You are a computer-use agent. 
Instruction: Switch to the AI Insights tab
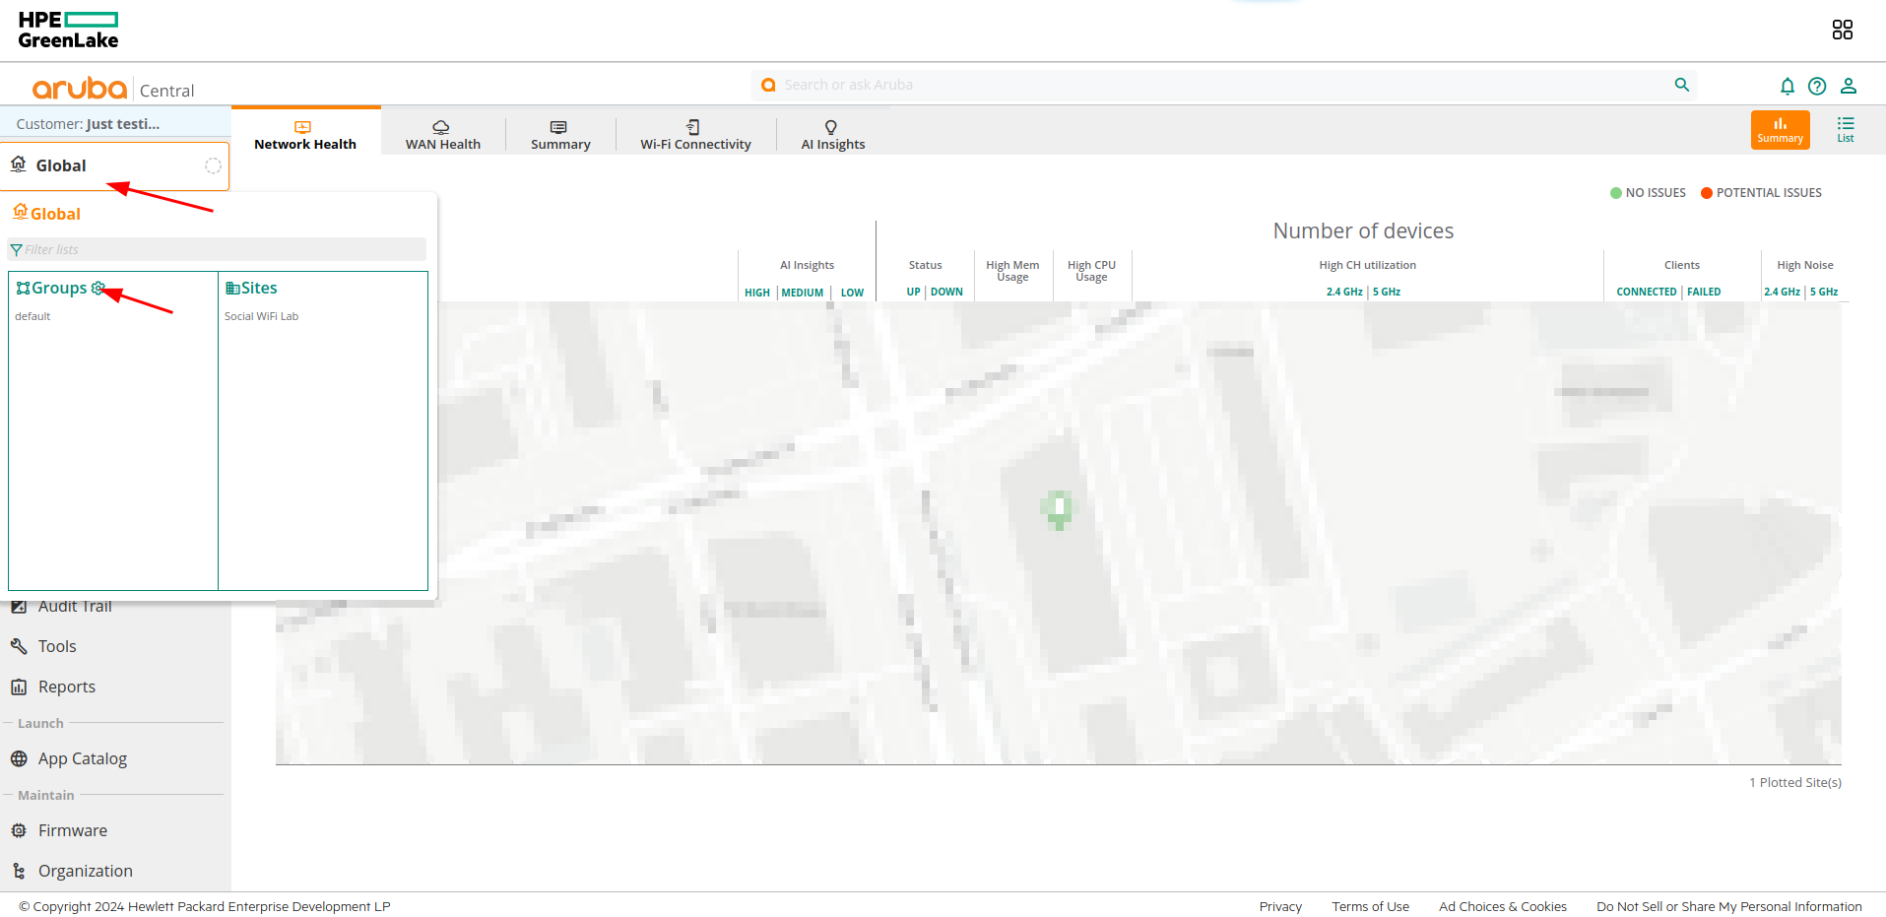coord(832,135)
